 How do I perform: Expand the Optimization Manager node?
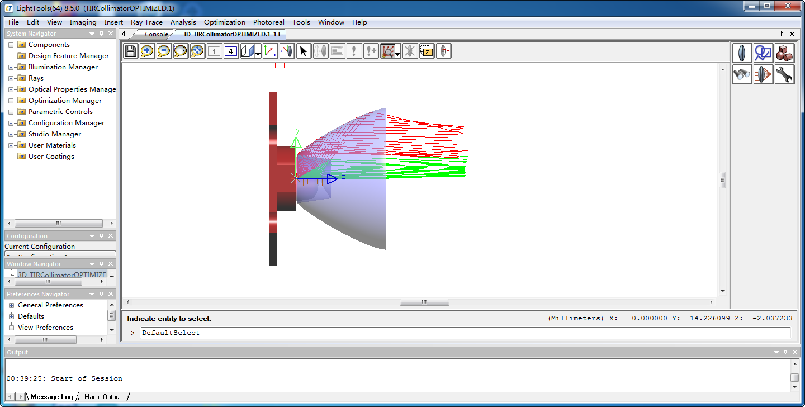pyautogui.click(x=11, y=101)
